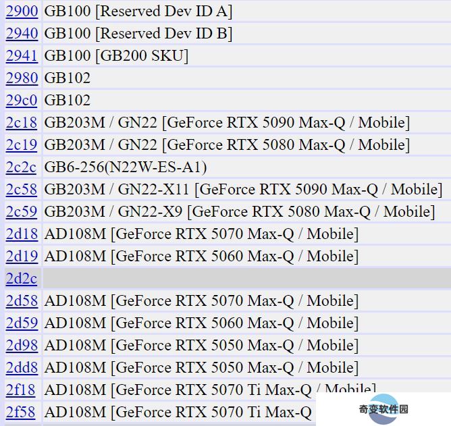Open the 2c18 device link
This screenshot has width=451, height=426.
(22, 123)
